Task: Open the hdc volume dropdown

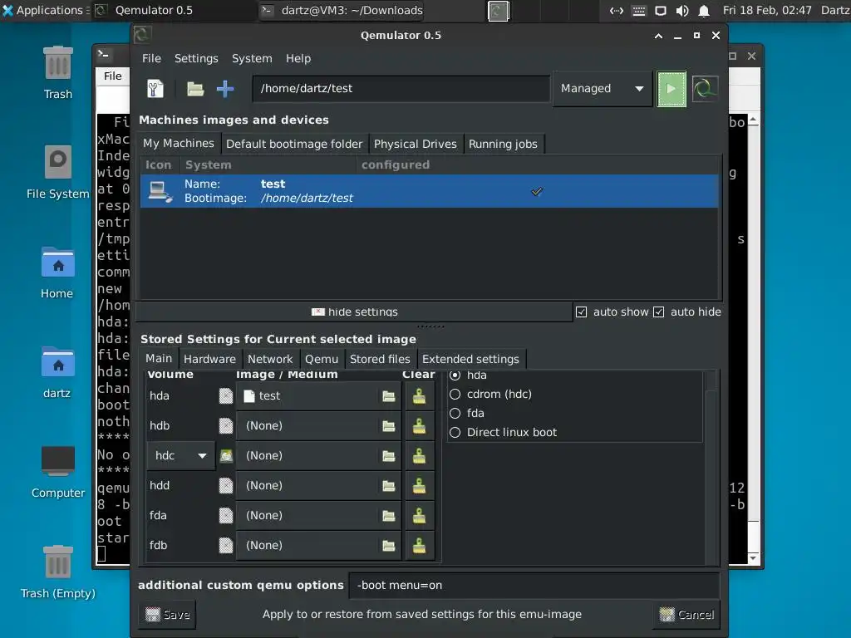Action: tap(180, 456)
